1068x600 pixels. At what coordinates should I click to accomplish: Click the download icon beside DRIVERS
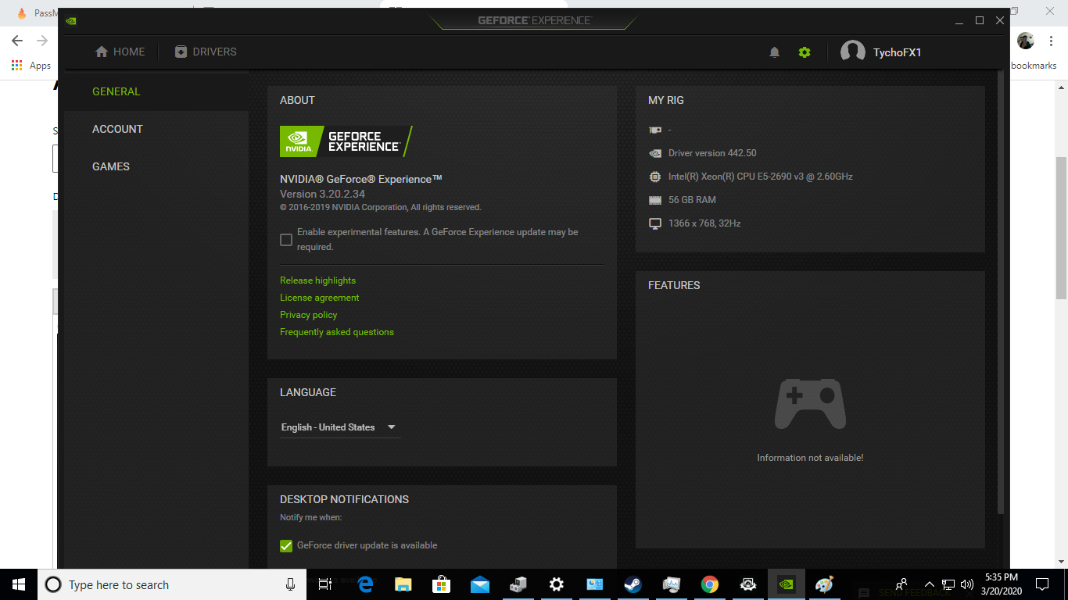pyautogui.click(x=181, y=52)
